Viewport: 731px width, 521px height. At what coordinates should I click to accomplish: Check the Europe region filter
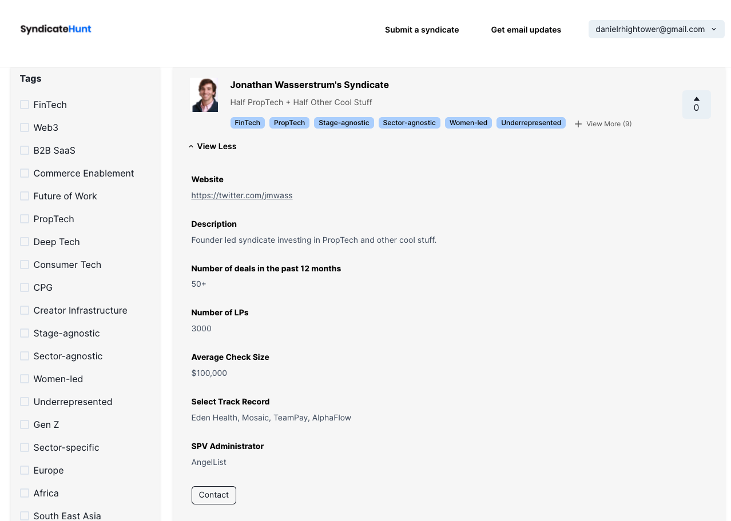tap(25, 470)
